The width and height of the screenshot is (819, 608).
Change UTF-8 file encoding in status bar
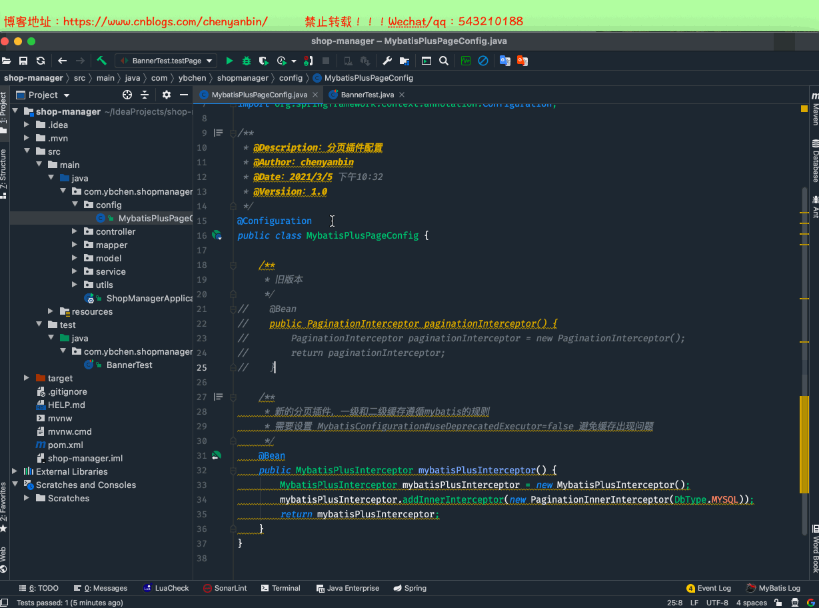point(717,603)
